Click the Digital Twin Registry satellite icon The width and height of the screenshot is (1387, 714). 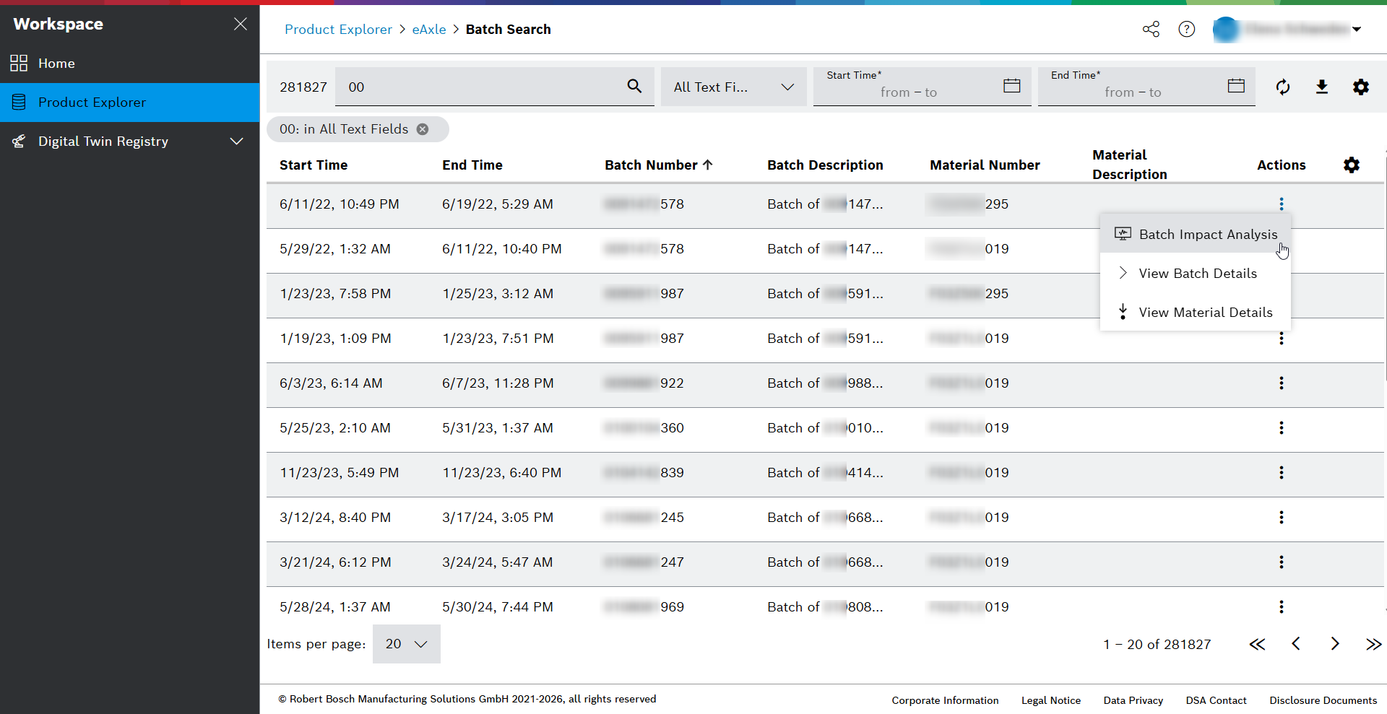(x=19, y=142)
